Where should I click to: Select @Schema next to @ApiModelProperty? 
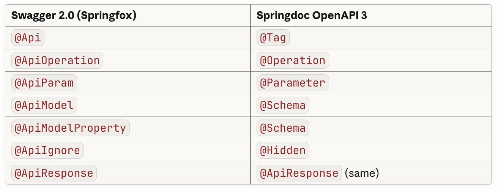pyautogui.click(x=283, y=128)
